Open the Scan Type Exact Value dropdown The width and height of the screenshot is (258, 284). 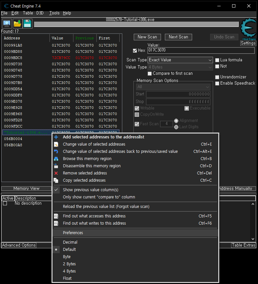tap(180, 60)
